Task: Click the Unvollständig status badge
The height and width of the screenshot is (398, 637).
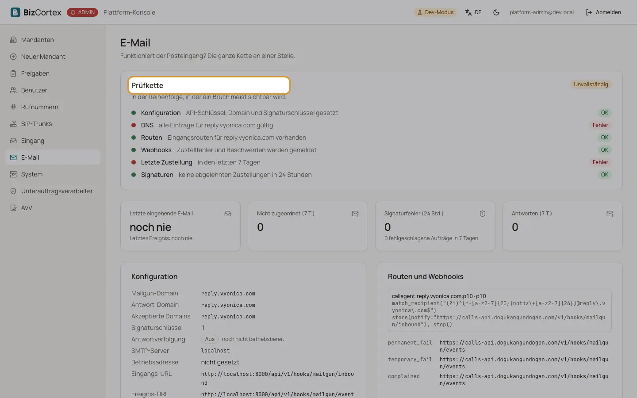Action: 591,84
